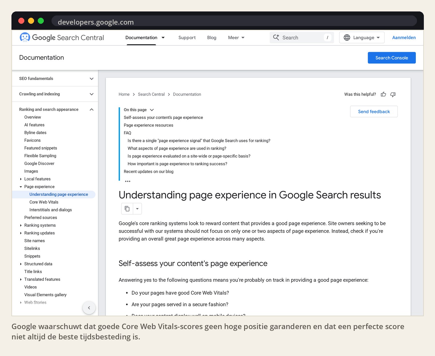Viewport: 435px width, 356px height.
Task: Expand the Ranking systems tree item
Action: 21,225
